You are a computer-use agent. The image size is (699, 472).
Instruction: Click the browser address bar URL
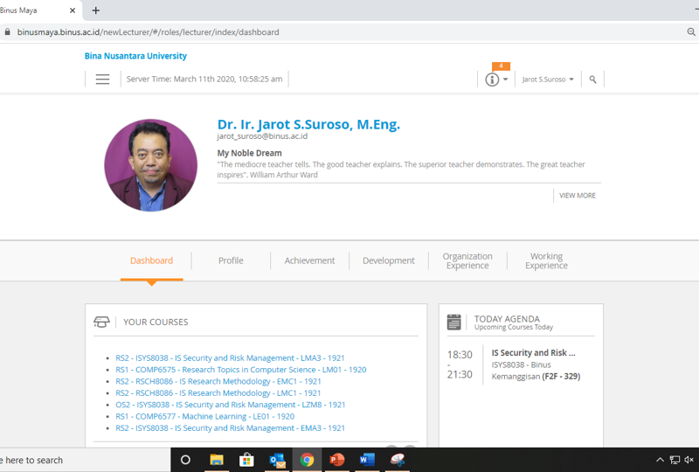(149, 31)
